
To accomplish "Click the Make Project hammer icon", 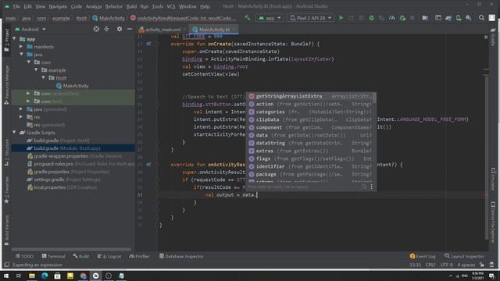I will pyautogui.click(x=247, y=18).
